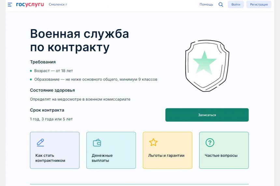Change the location Смоленск г
The height and width of the screenshot is (186, 280).
pyautogui.click(x=58, y=5)
